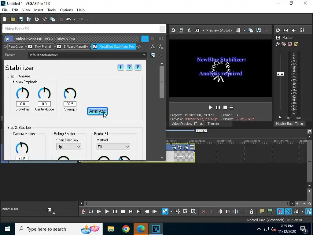This screenshot has width=313, height=235.
Task: Open project Properties gear in main toolbar
Action: (x=37, y=19)
